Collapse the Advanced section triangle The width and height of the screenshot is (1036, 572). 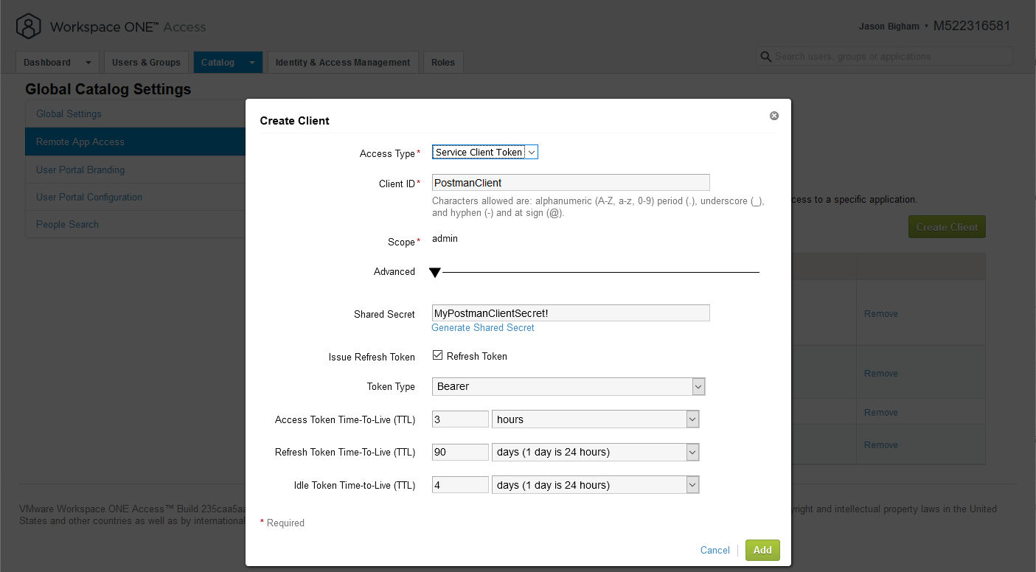click(x=434, y=272)
